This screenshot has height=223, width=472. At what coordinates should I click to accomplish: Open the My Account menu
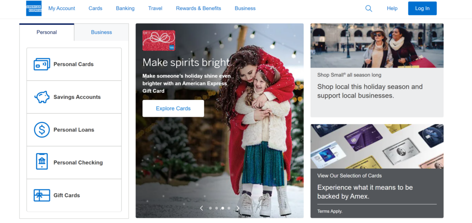coord(62,8)
